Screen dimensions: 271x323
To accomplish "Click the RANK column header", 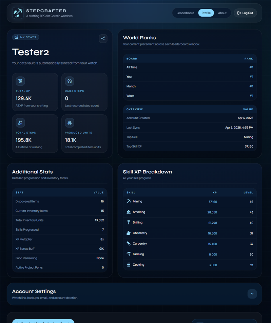I will [249, 59].
